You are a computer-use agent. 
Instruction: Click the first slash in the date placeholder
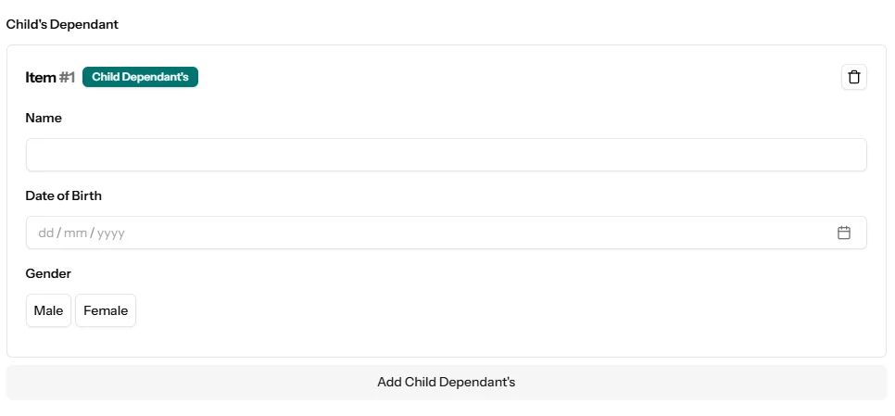point(59,233)
